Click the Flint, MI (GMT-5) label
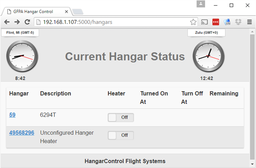 [x=20, y=33]
